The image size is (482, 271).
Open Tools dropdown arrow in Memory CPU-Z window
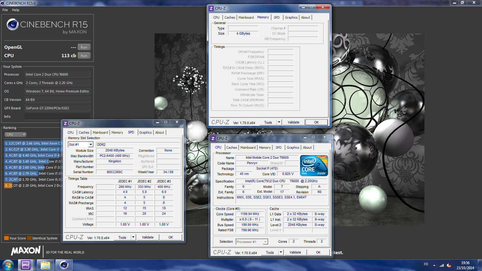click(279, 122)
